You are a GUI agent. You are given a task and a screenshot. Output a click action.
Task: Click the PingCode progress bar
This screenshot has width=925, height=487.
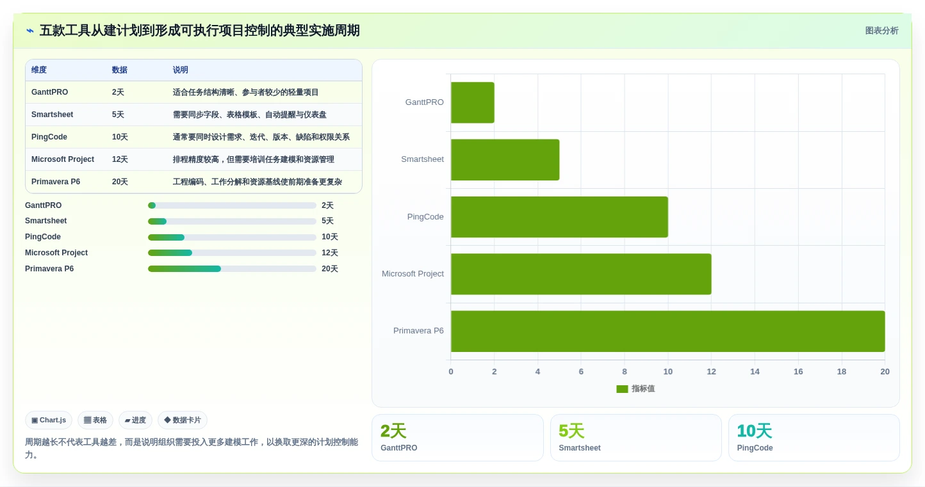[x=232, y=237]
